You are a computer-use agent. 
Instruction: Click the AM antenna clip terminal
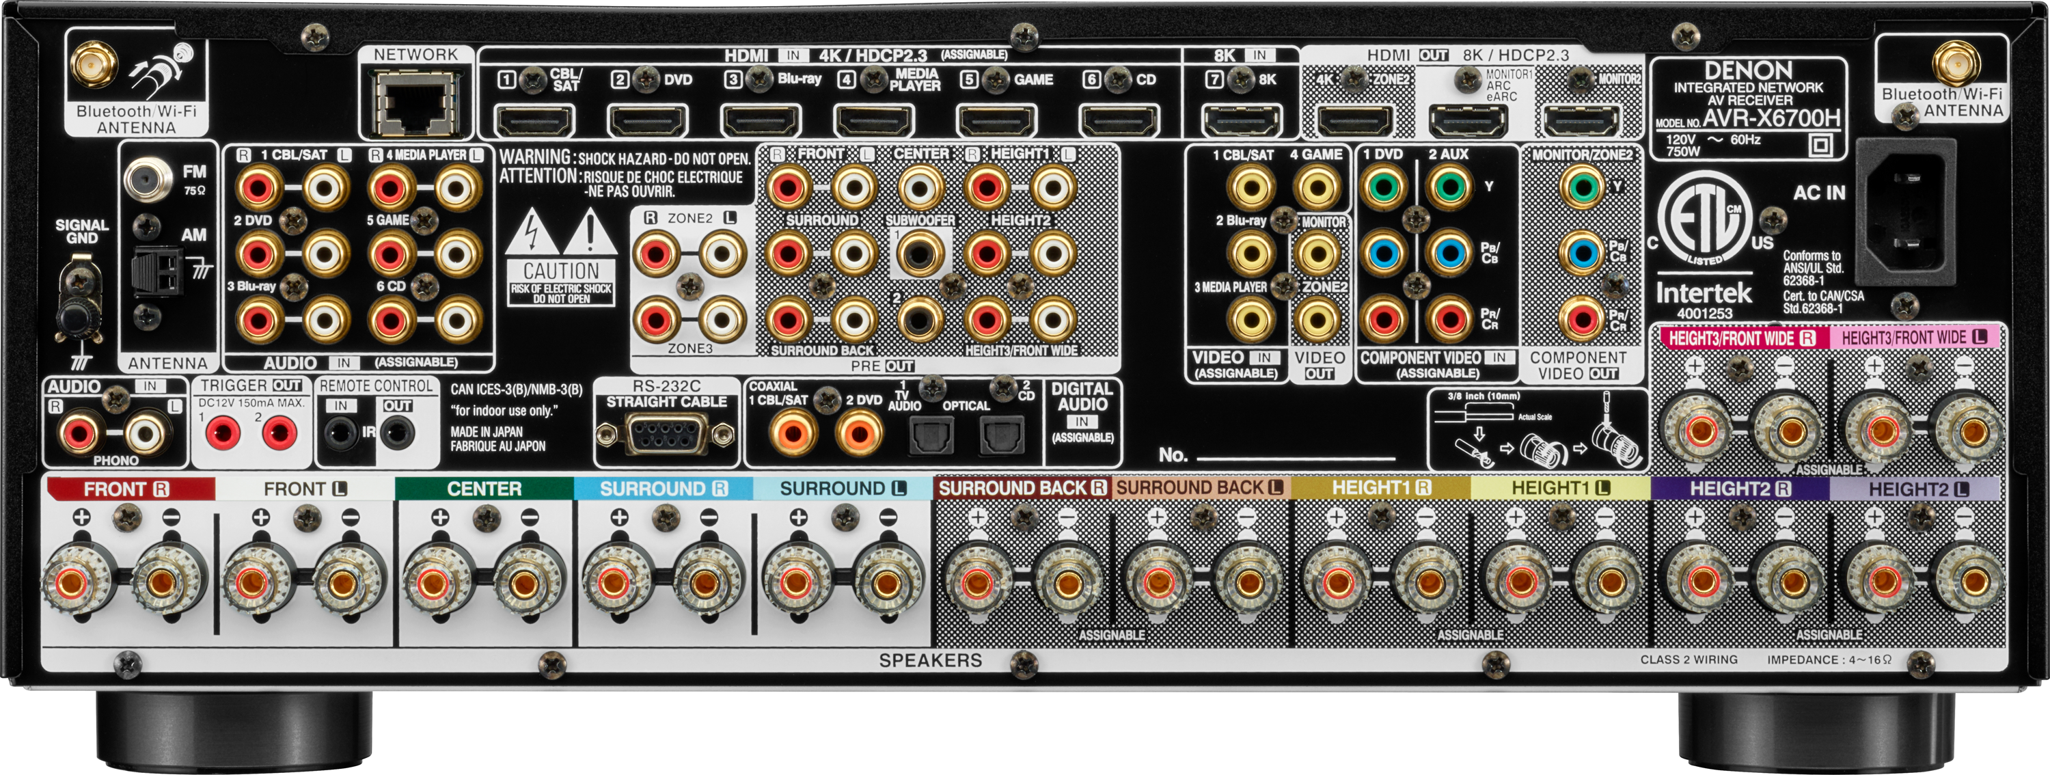tap(159, 271)
